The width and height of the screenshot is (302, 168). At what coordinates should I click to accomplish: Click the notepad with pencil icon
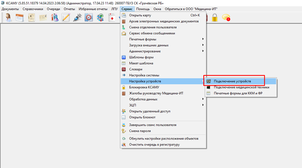coord(66,17)
